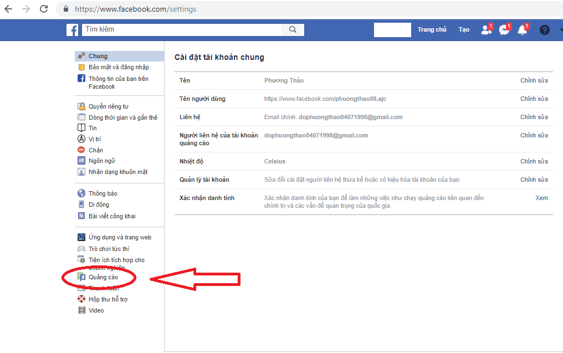Click Tạo in the top bar
Viewport: 563px width, 353px height.
coord(464,29)
